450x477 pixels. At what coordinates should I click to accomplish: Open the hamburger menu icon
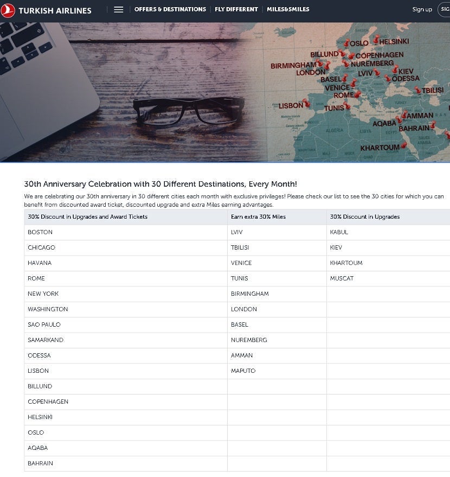coord(118,10)
